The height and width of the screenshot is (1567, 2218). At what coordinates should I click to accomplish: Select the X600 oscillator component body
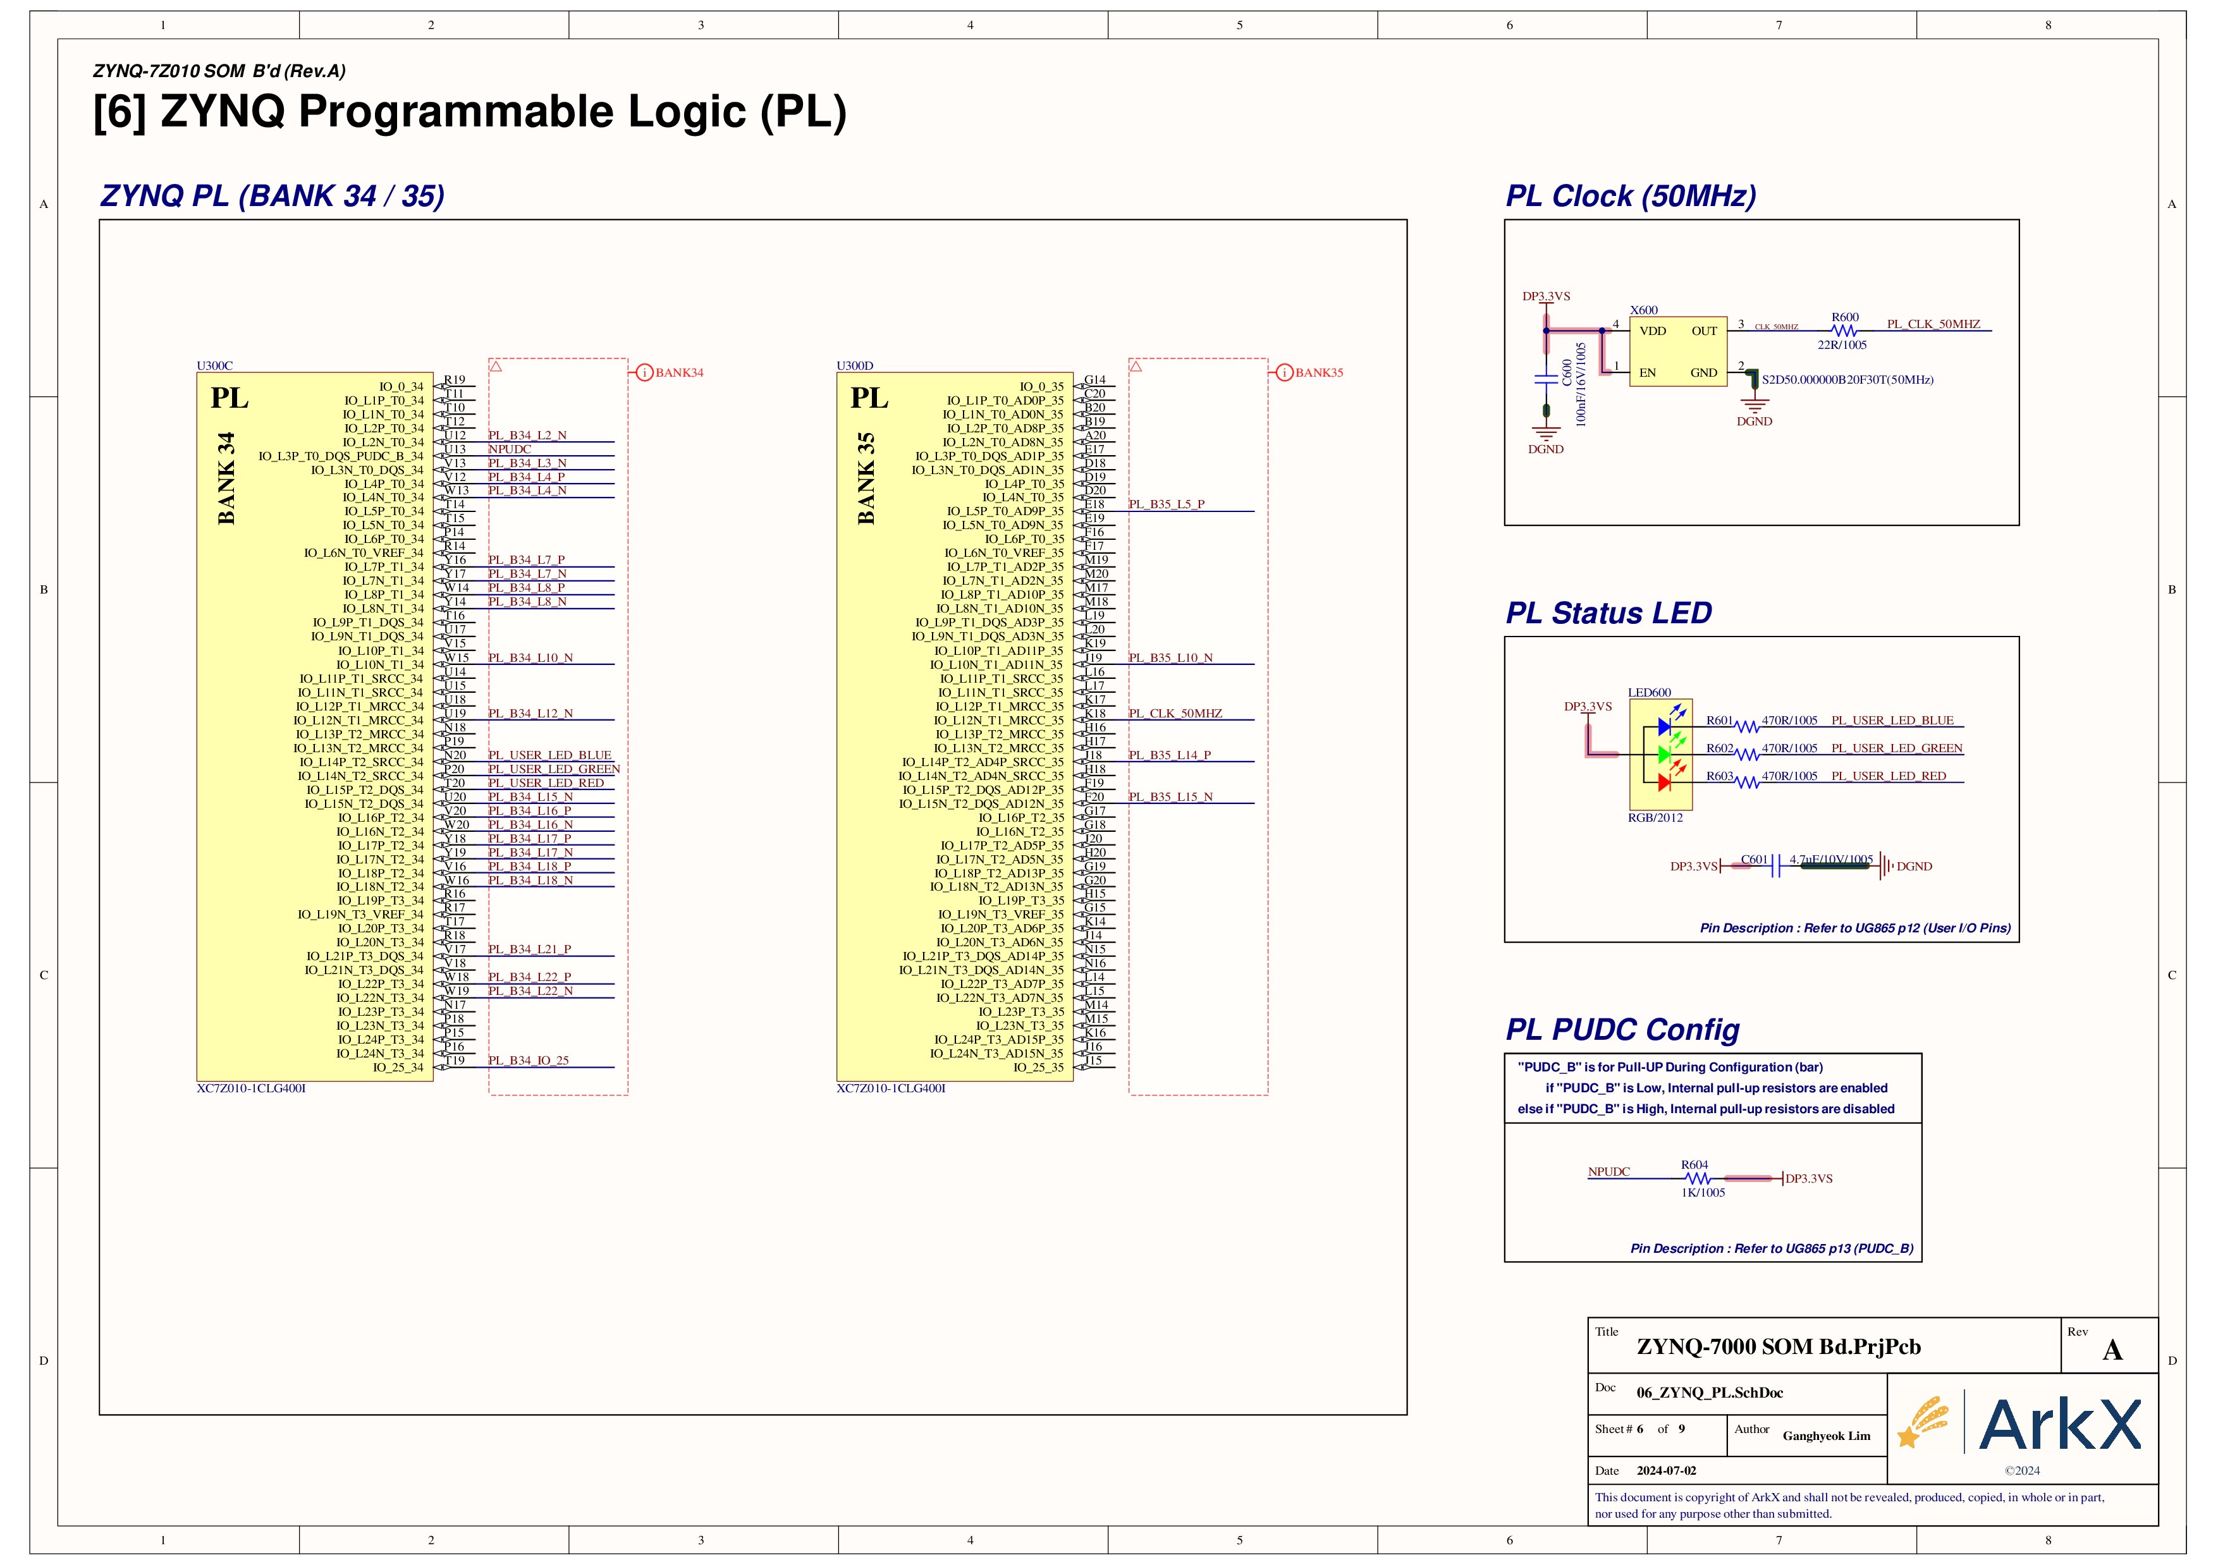pos(1678,351)
